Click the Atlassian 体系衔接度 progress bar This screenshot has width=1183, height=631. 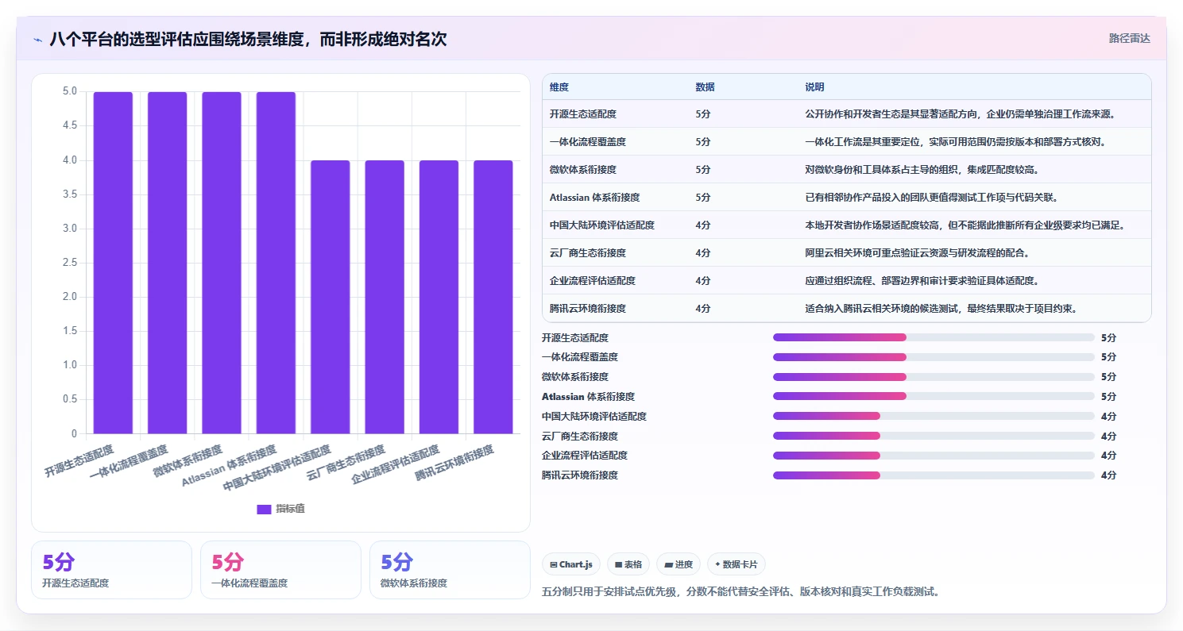[x=934, y=396]
